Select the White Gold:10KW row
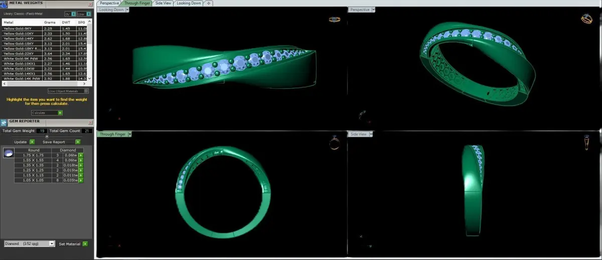The height and width of the screenshot is (260, 602). coord(45,69)
